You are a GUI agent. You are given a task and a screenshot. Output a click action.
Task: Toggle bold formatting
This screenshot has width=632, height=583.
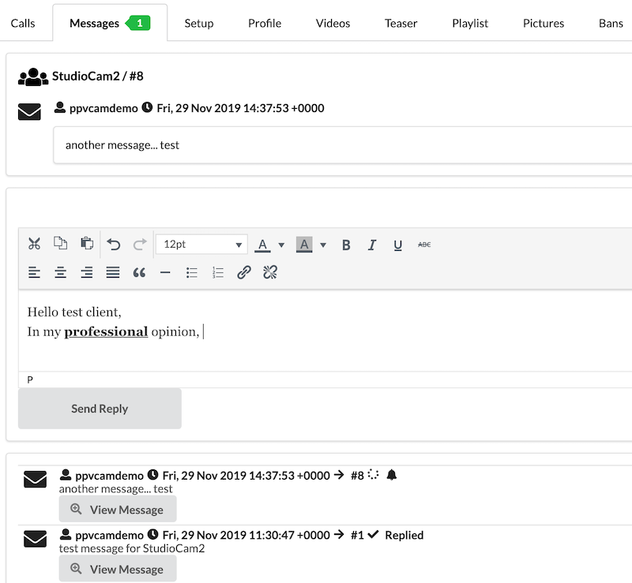[346, 245]
